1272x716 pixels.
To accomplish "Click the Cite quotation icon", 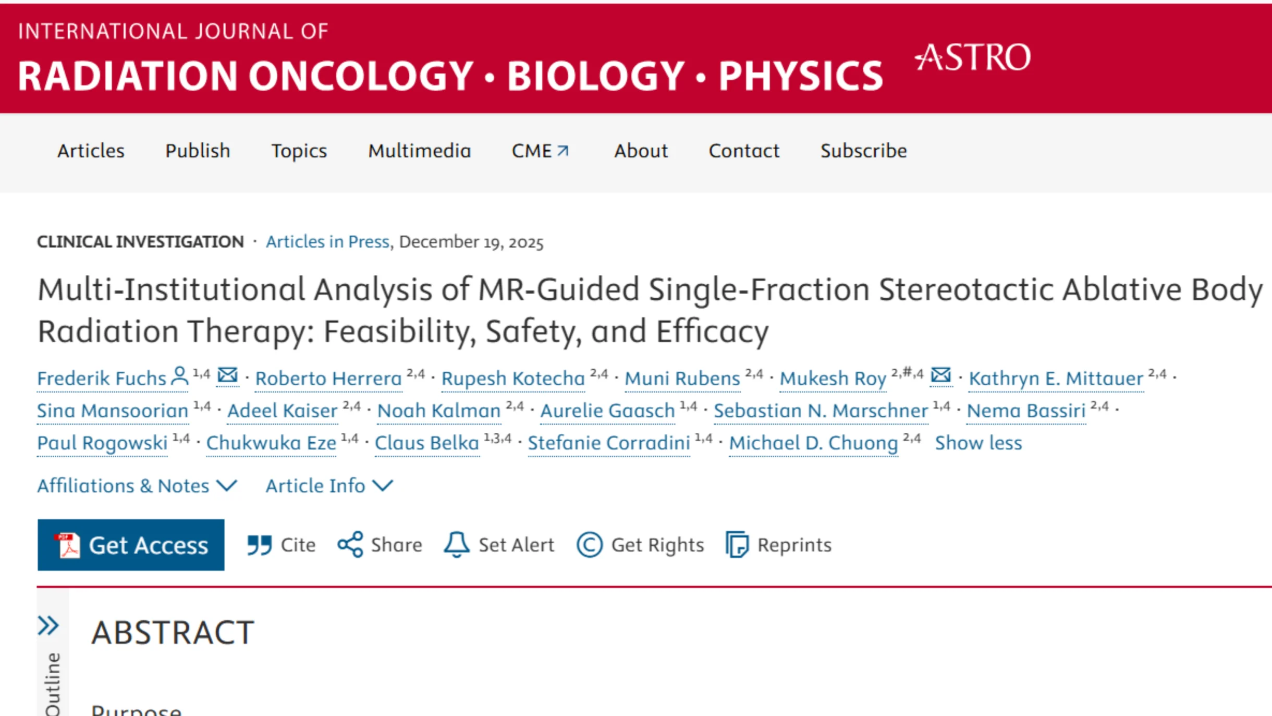I will pyautogui.click(x=260, y=544).
